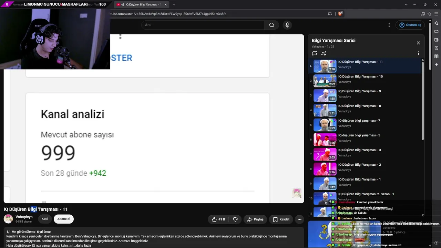The width and height of the screenshot is (441, 248).
Task: Like the video showing 41 B
Action: pos(218,219)
